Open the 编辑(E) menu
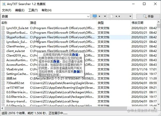Screen dimensions: 161x116 click(20, 10)
